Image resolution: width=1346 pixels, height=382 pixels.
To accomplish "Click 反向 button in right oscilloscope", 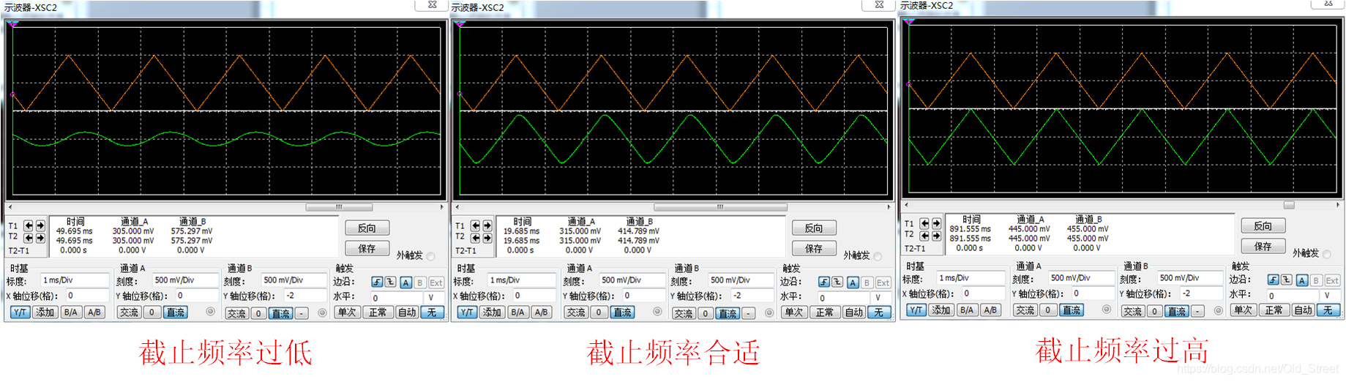I will pos(1263,226).
